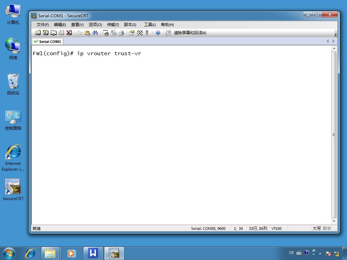Viewport: 347px width, 260px height.
Task: Open the 脚本(S) menu
Action: (x=130, y=24)
